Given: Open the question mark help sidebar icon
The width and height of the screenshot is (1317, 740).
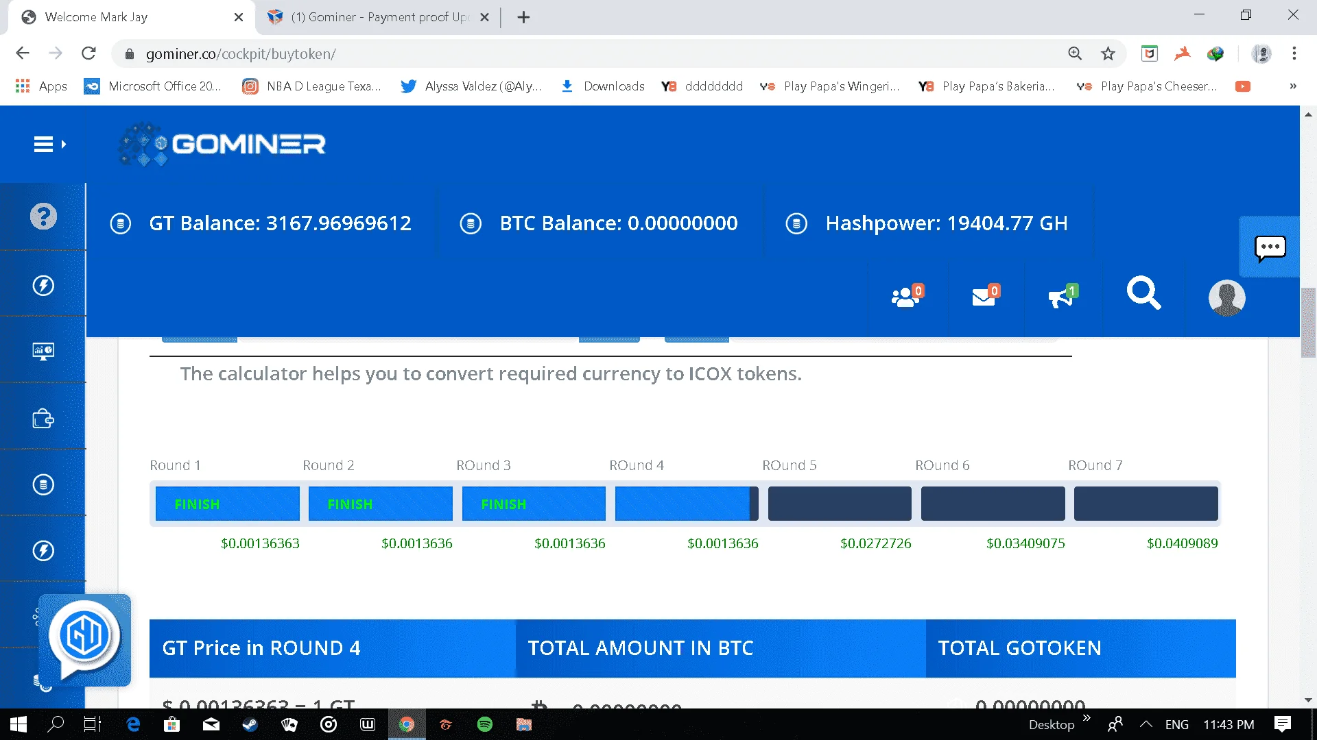Looking at the screenshot, I should [43, 217].
